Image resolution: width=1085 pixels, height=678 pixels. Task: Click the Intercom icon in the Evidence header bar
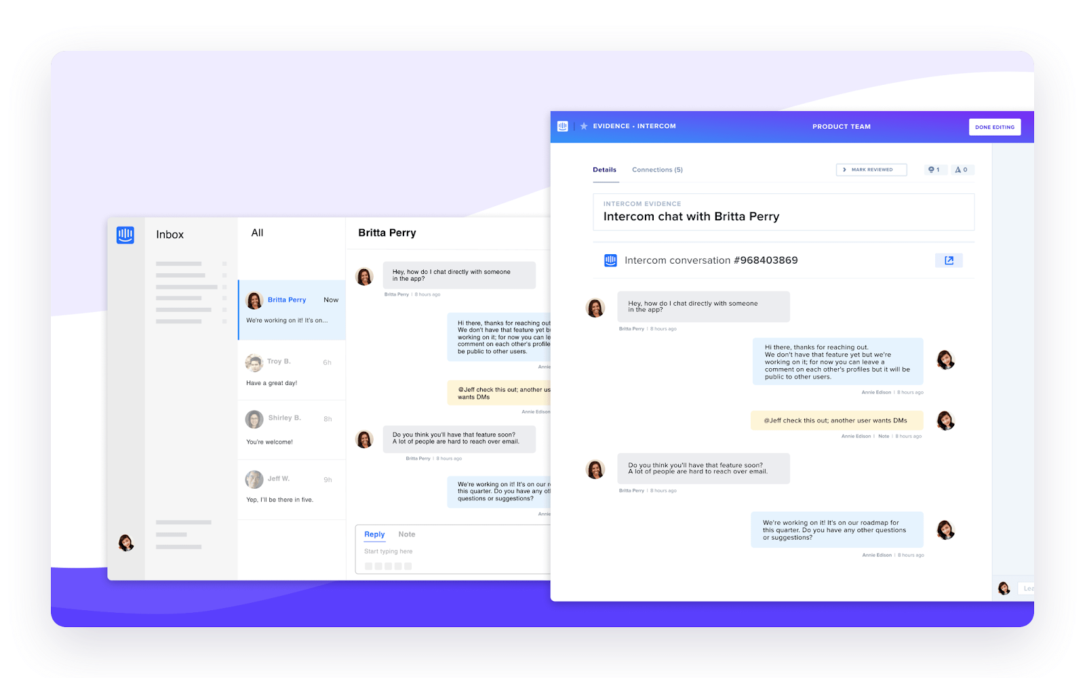[x=562, y=126]
